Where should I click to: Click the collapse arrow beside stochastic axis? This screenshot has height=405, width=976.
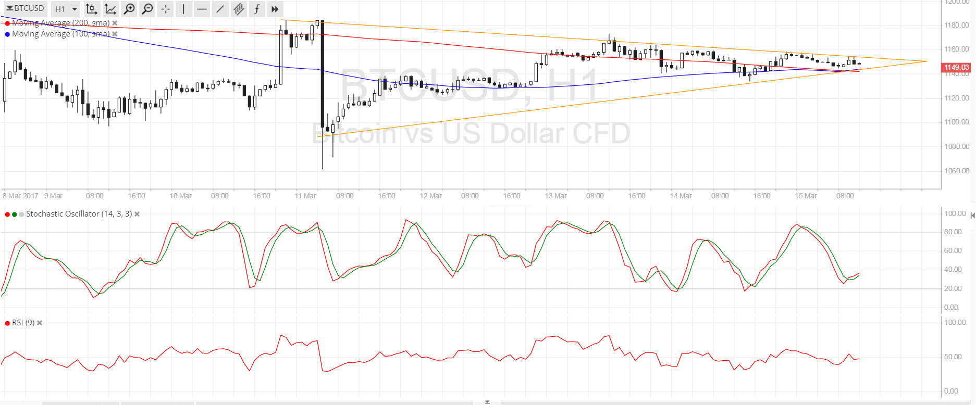click(972, 215)
